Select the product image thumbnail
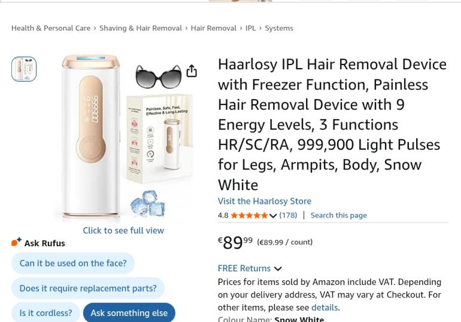This screenshot has width=461, height=322. pos(24,69)
